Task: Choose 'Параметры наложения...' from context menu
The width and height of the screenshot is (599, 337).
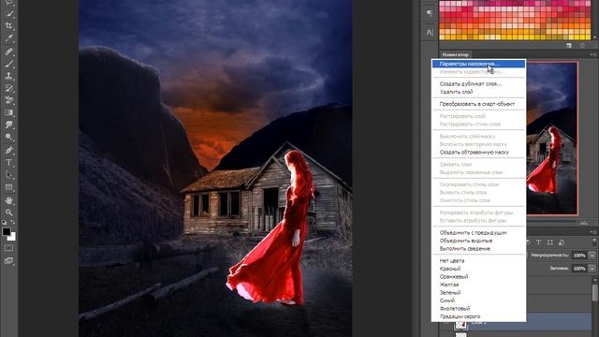Action: 478,64
